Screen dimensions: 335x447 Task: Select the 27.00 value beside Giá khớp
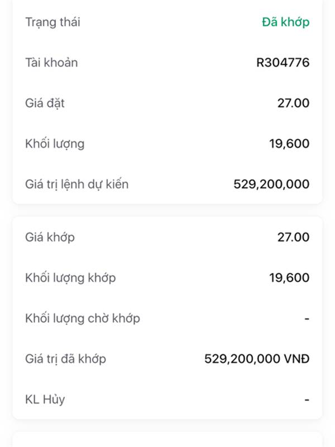tap(293, 237)
